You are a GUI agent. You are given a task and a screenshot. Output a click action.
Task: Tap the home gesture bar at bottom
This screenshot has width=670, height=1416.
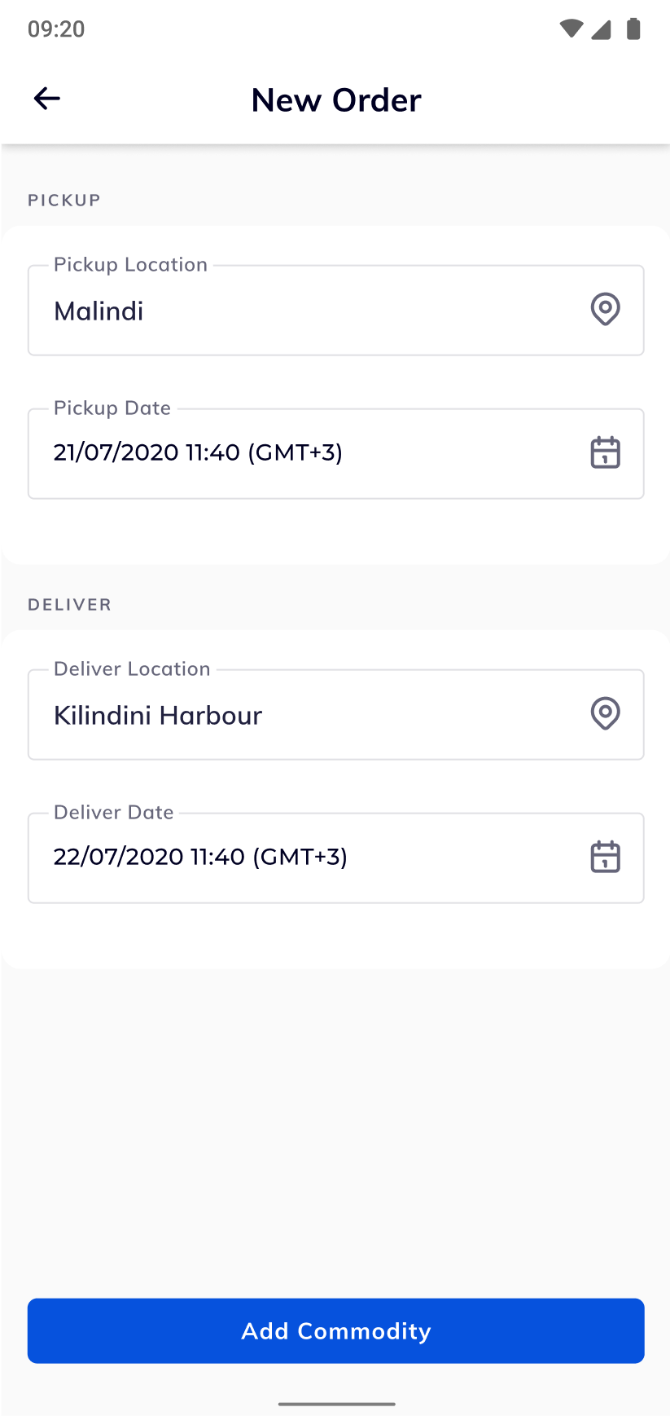coord(336,1404)
